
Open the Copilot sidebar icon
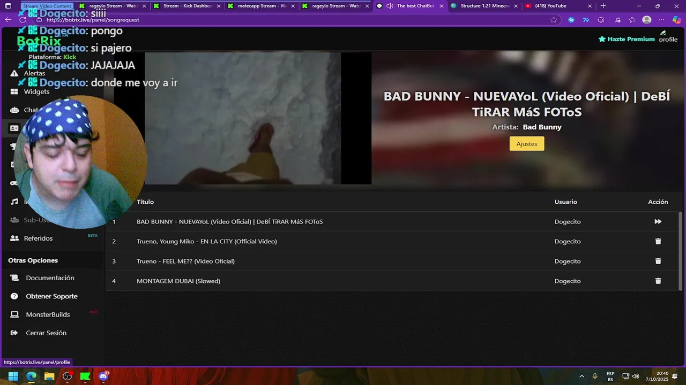pos(677,20)
